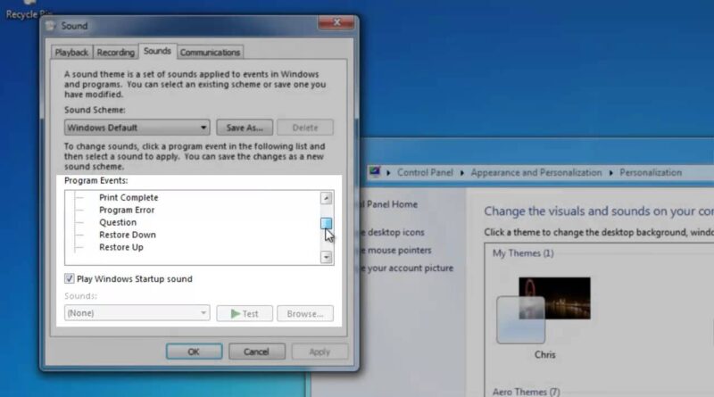Toggle Play Windows Startup sound checkbox

pos(70,278)
